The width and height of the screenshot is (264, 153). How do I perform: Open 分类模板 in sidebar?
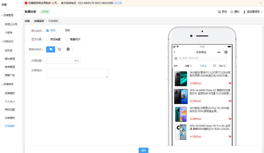10,118
